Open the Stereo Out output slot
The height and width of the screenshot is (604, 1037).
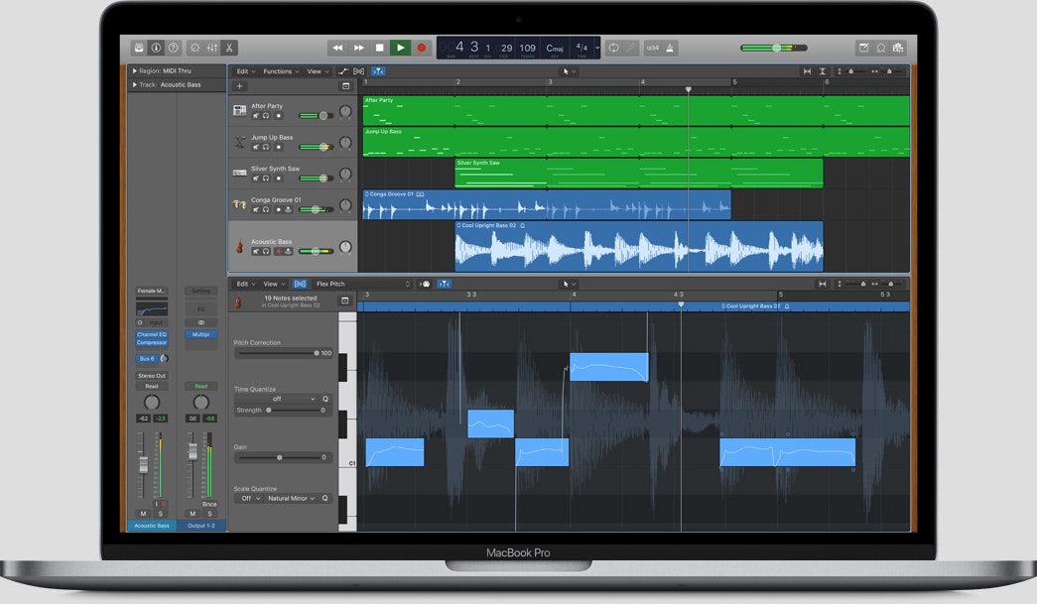pos(152,375)
